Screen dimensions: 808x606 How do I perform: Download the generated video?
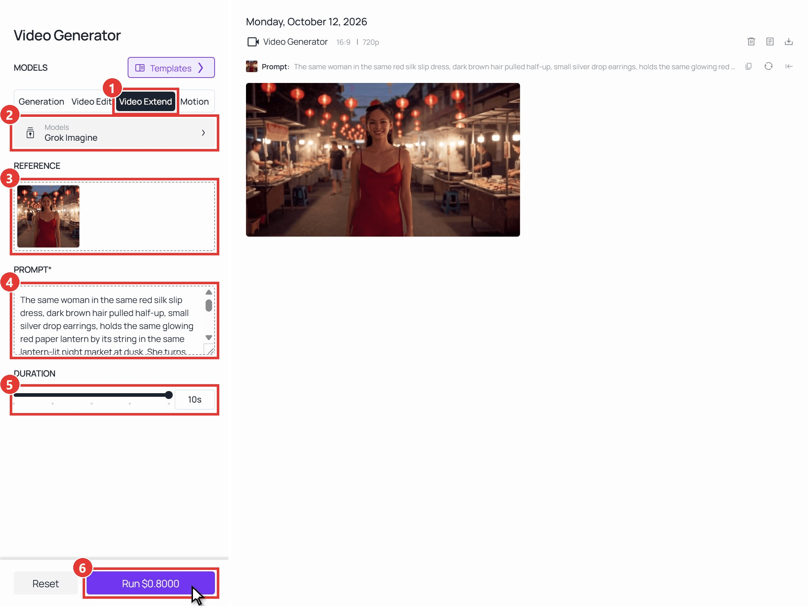(x=789, y=41)
